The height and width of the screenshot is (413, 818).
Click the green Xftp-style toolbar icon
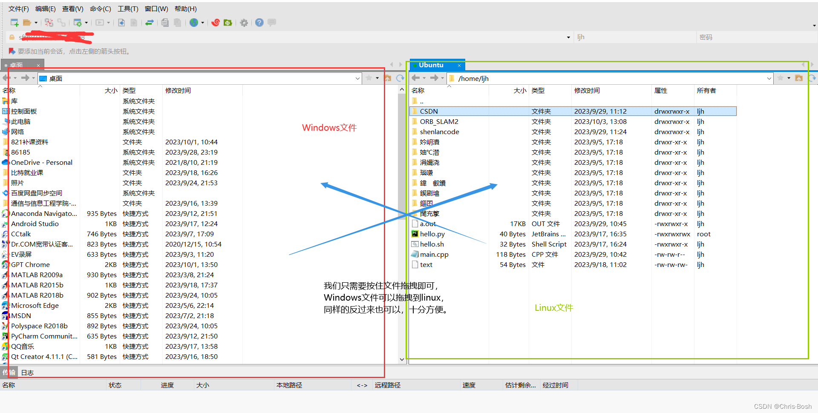coord(228,23)
